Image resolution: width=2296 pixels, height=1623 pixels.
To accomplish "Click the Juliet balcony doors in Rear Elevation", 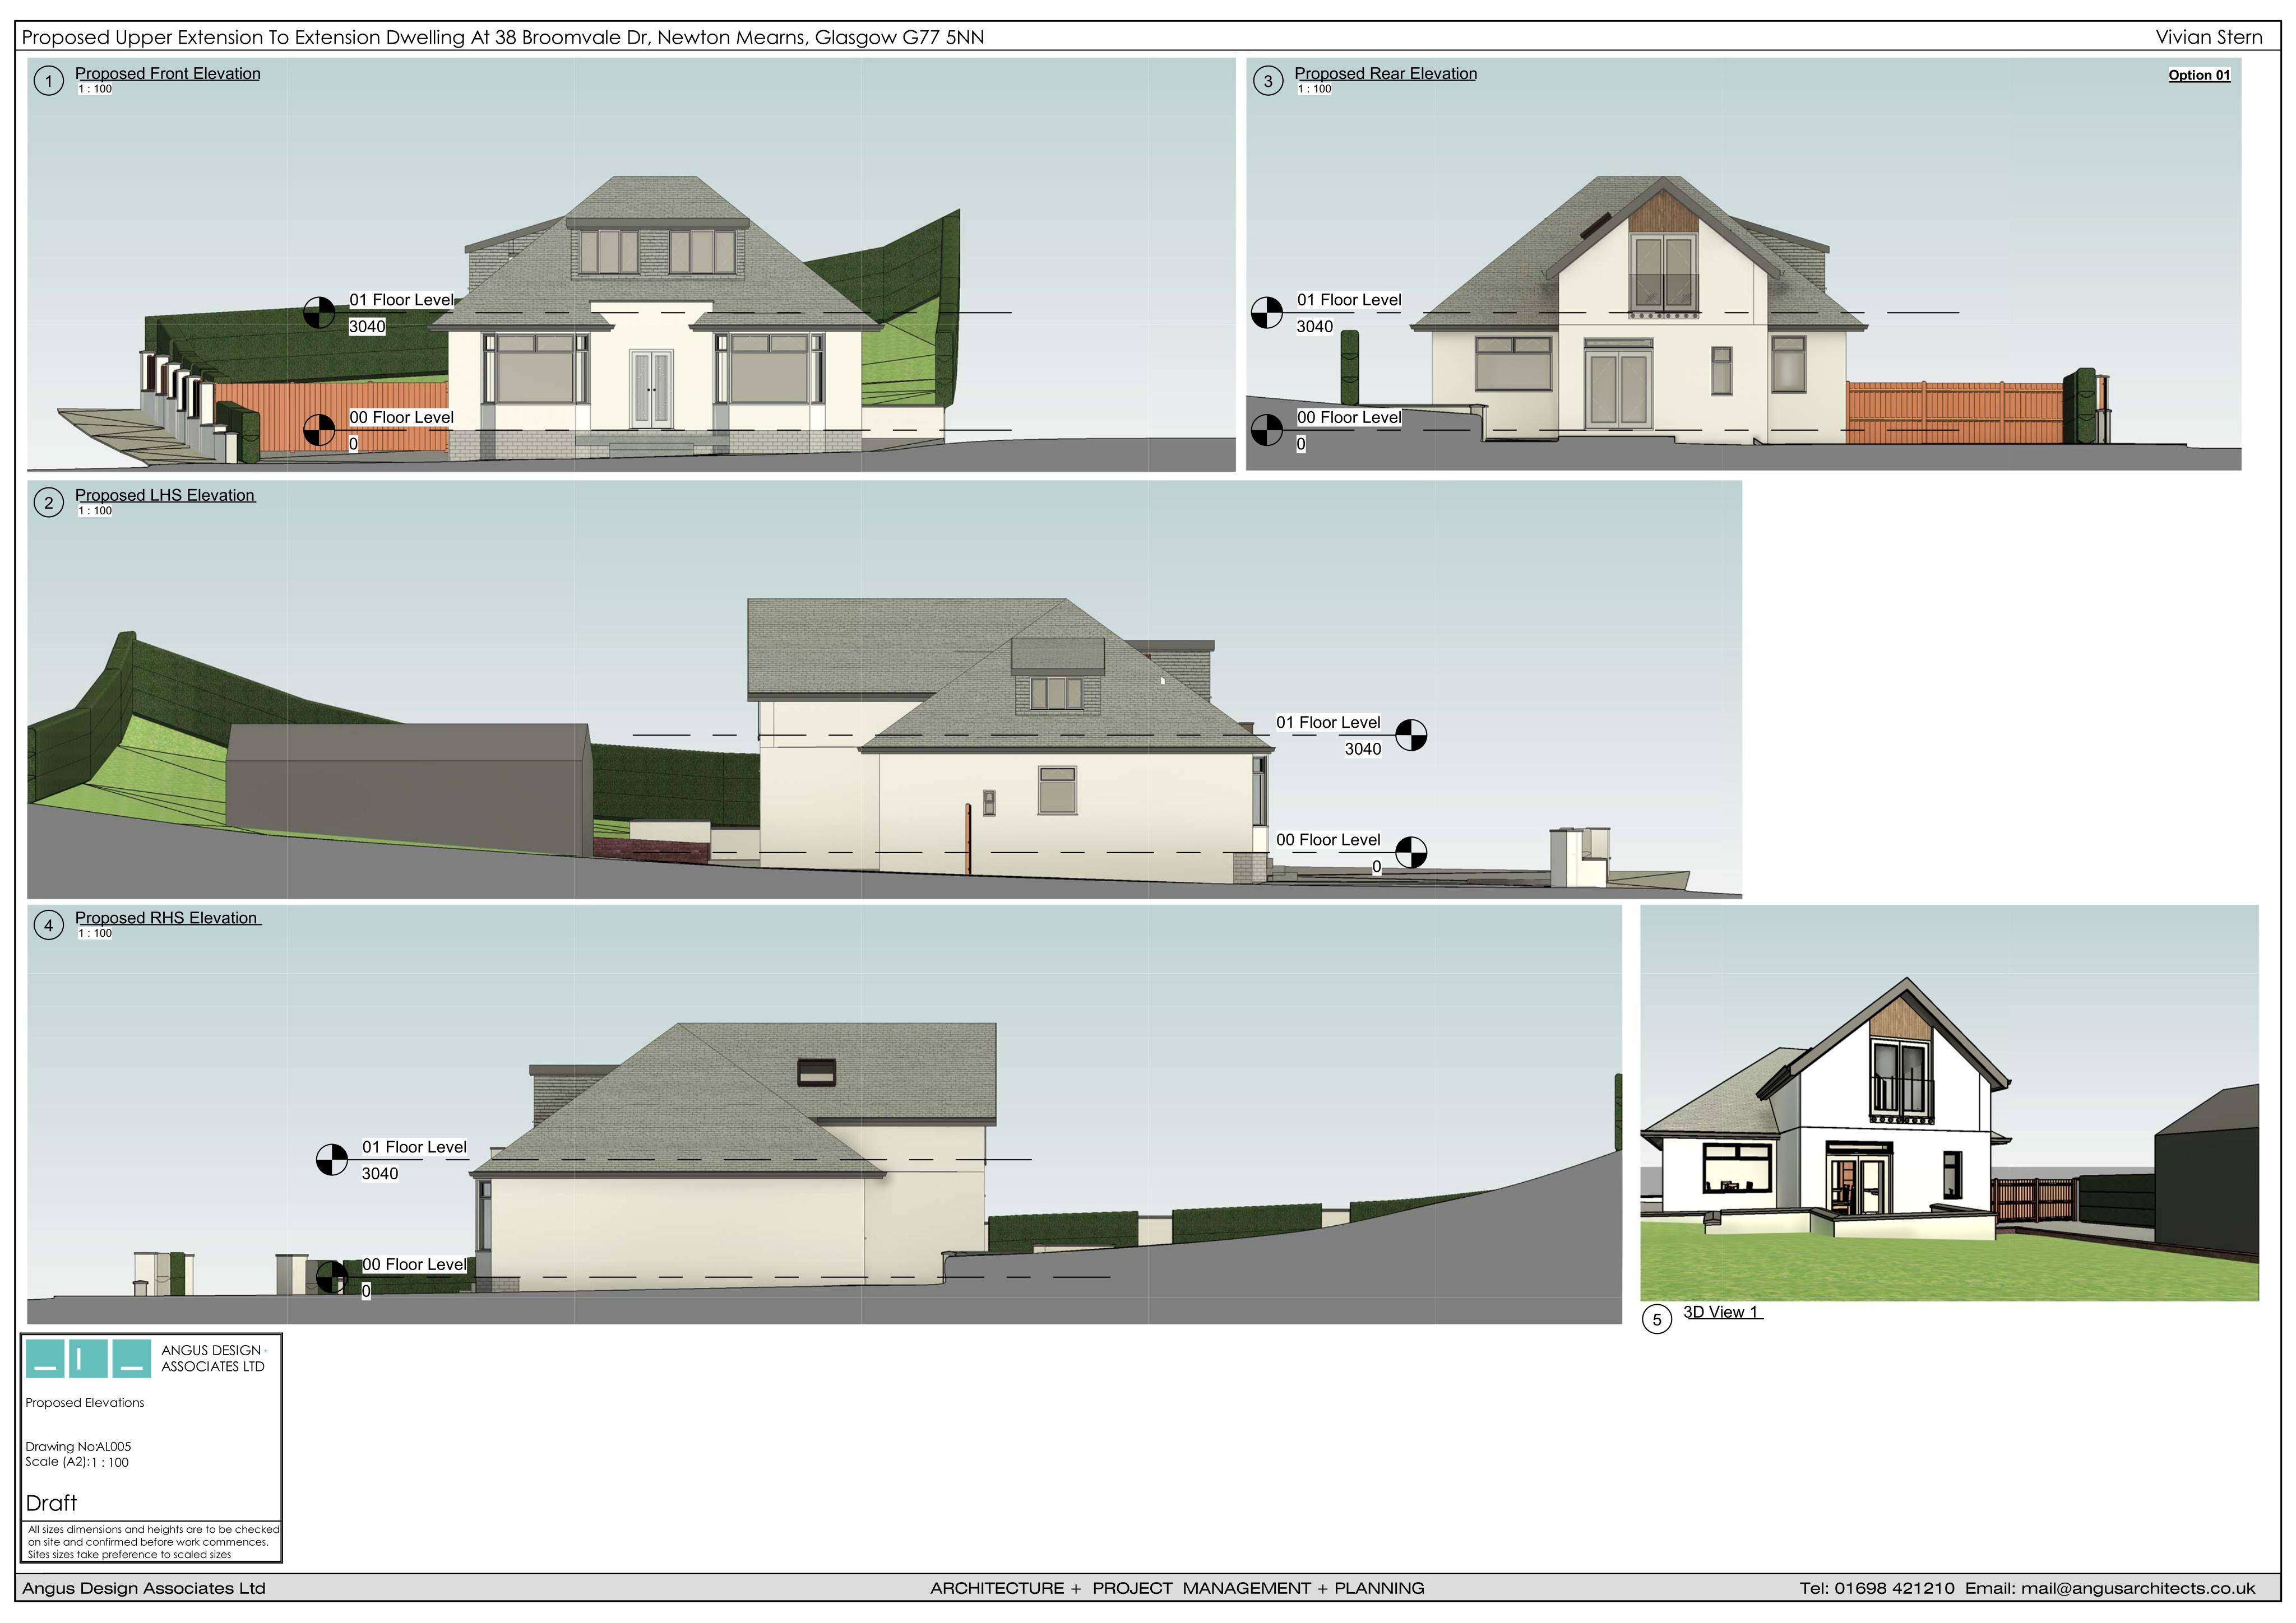I will point(1664,272).
